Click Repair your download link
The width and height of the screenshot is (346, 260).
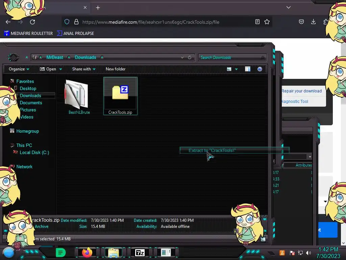point(301,91)
